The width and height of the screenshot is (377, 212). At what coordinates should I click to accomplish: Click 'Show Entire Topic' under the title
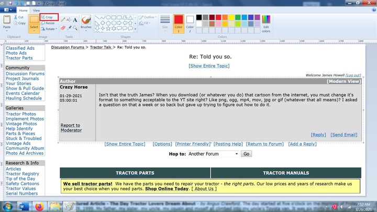(x=209, y=65)
